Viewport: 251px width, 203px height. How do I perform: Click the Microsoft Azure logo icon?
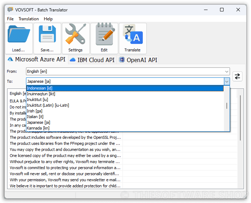10,59
